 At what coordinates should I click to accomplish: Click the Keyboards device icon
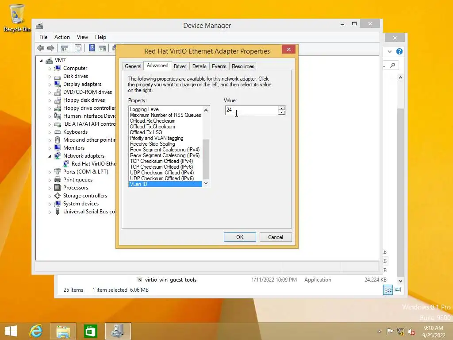[x=58, y=132]
